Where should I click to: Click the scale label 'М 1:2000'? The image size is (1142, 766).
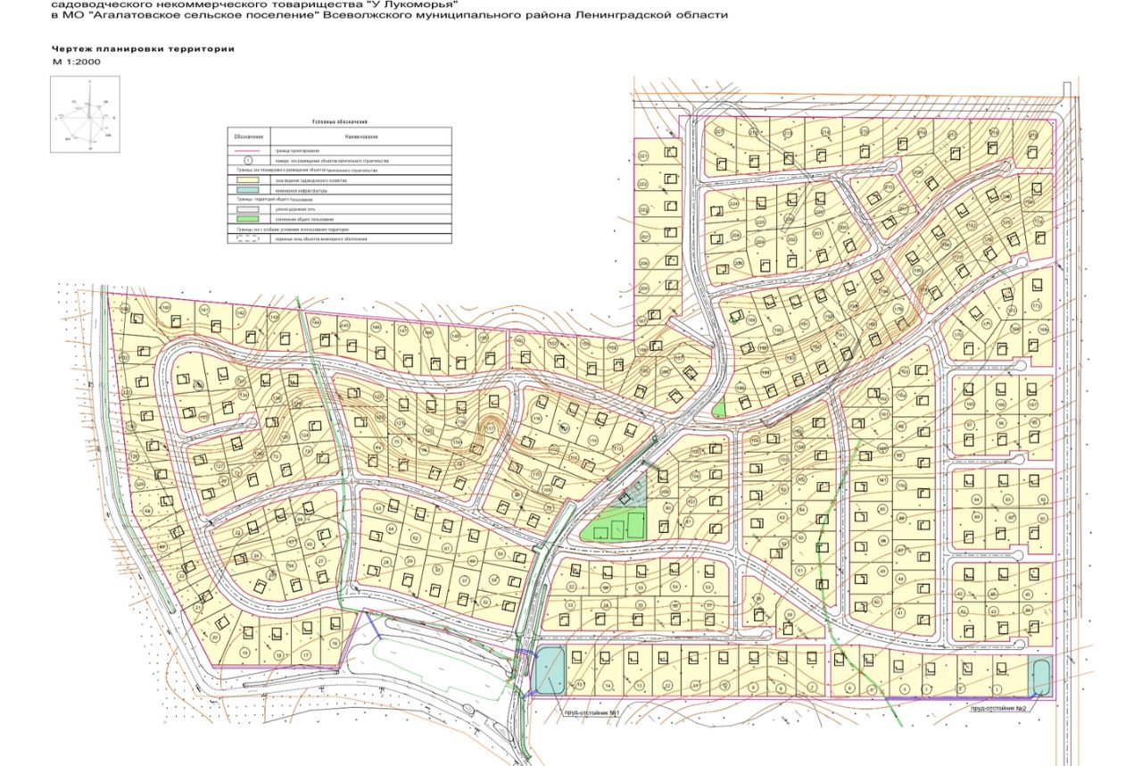pos(77,62)
